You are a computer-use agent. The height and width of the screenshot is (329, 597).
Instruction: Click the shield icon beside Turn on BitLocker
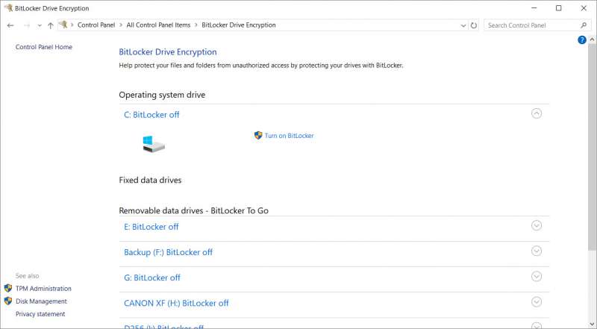tap(258, 135)
